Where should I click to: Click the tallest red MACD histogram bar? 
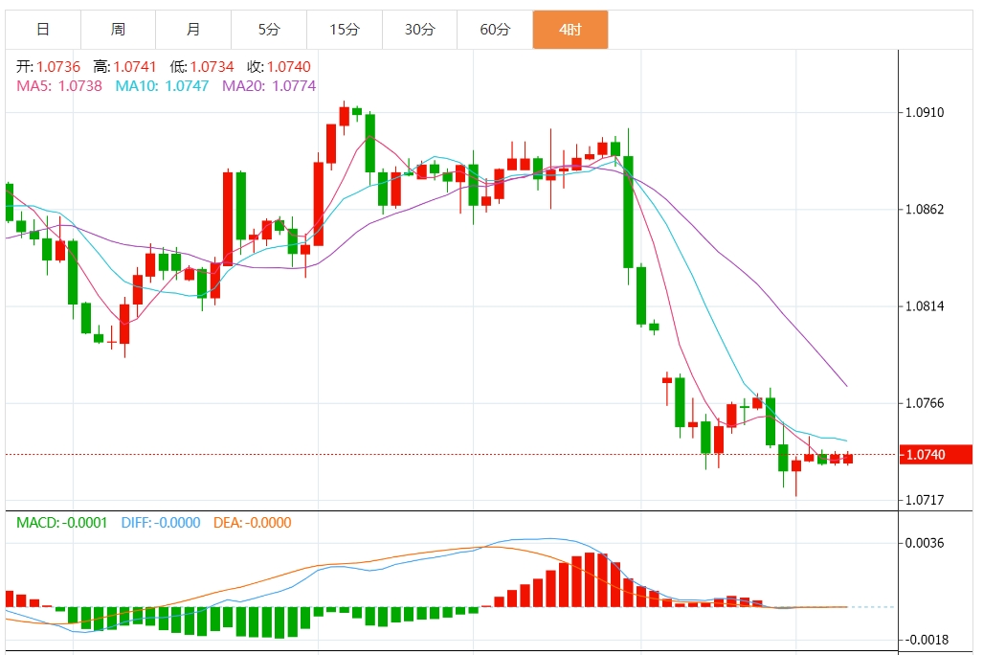pyautogui.click(x=590, y=579)
